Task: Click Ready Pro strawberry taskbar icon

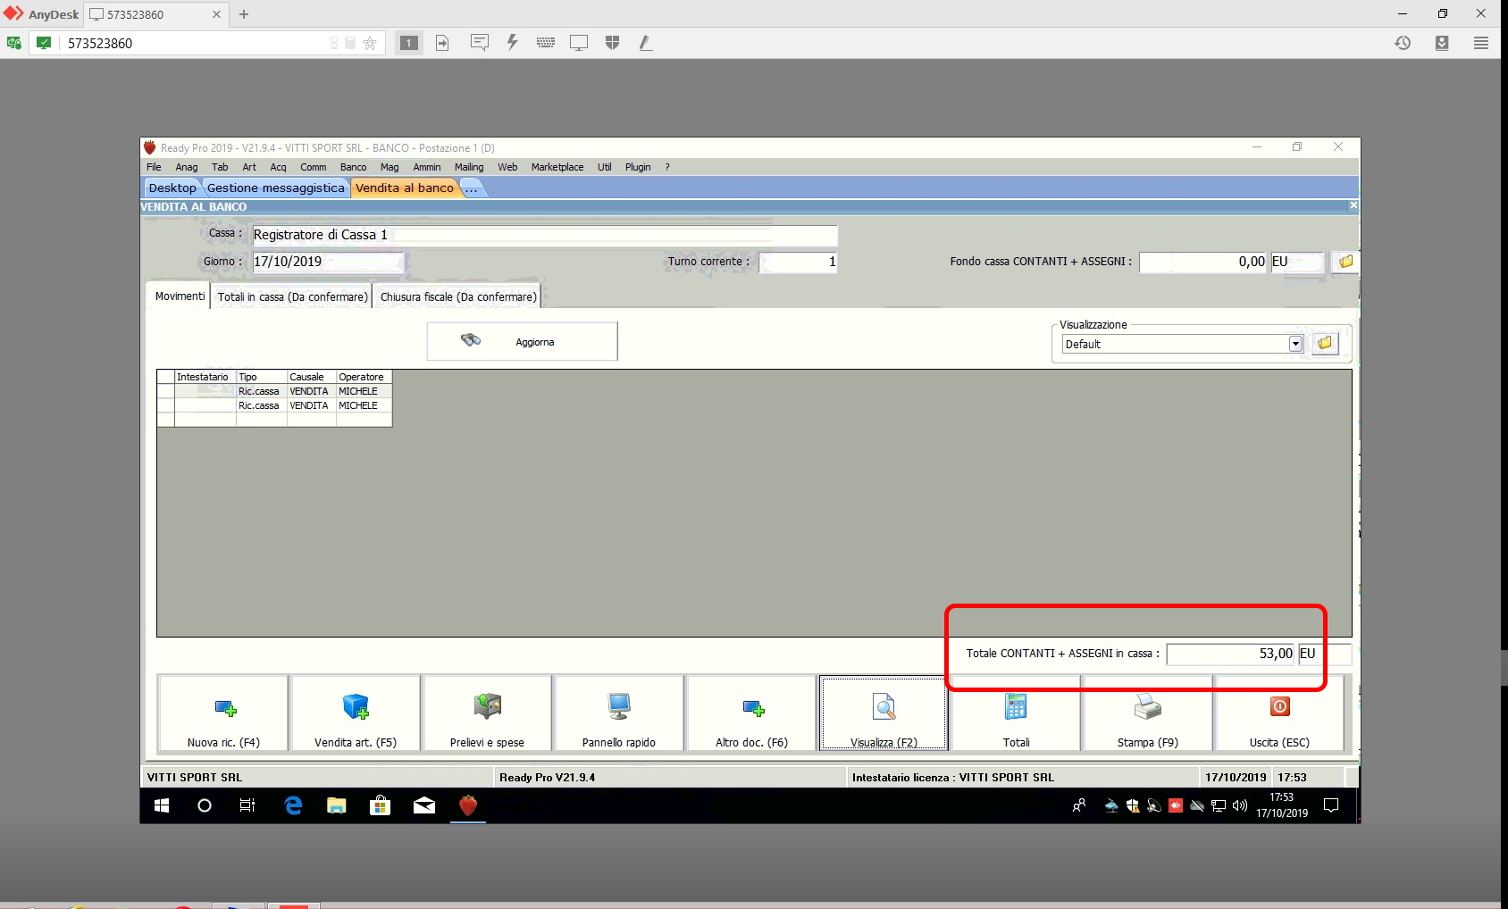Action: [467, 805]
